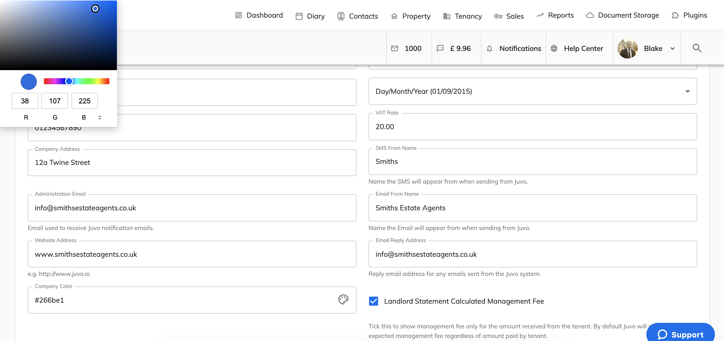Viewport: 724px width, 341px height.
Task: Click the saturation picker handle
Action: point(95,9)
